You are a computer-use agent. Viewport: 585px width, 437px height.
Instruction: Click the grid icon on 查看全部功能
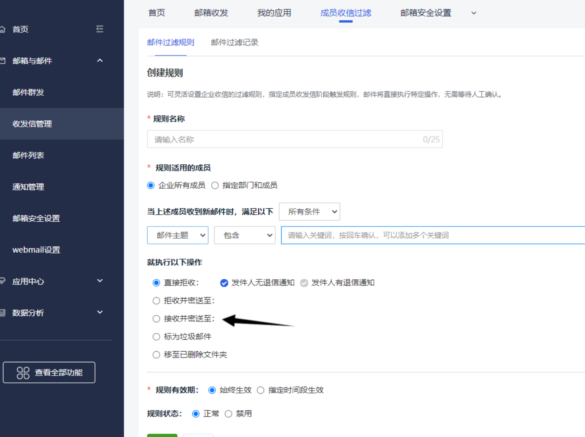(23, 373)
